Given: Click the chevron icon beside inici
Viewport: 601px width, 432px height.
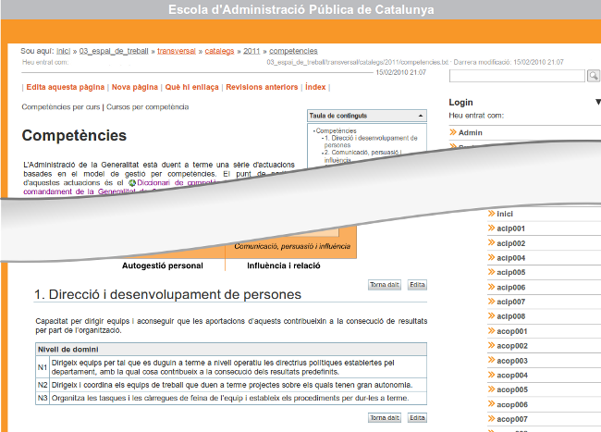Looking at the screenshot, I should [491, 214].
